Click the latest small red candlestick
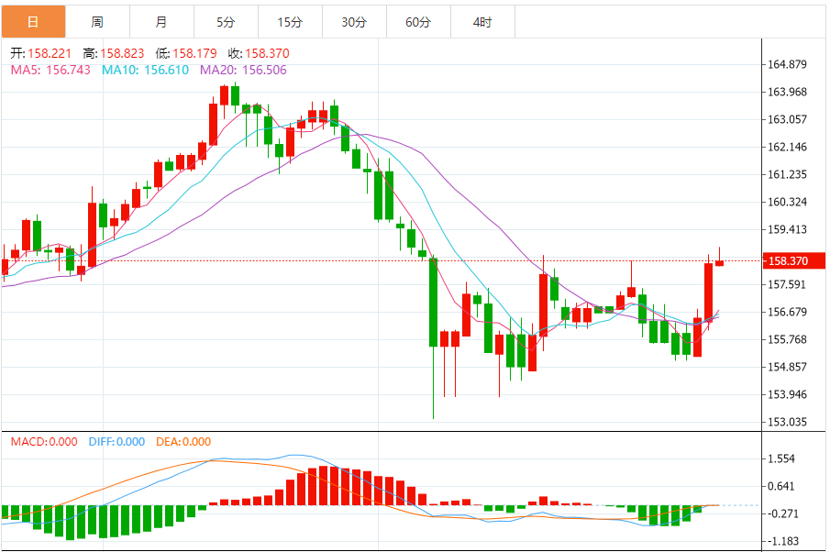This screenshot has width=830, height=552. click(x=719, y=262)
